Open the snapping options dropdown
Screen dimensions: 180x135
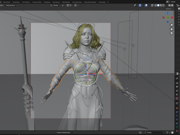tap(71, 5)
